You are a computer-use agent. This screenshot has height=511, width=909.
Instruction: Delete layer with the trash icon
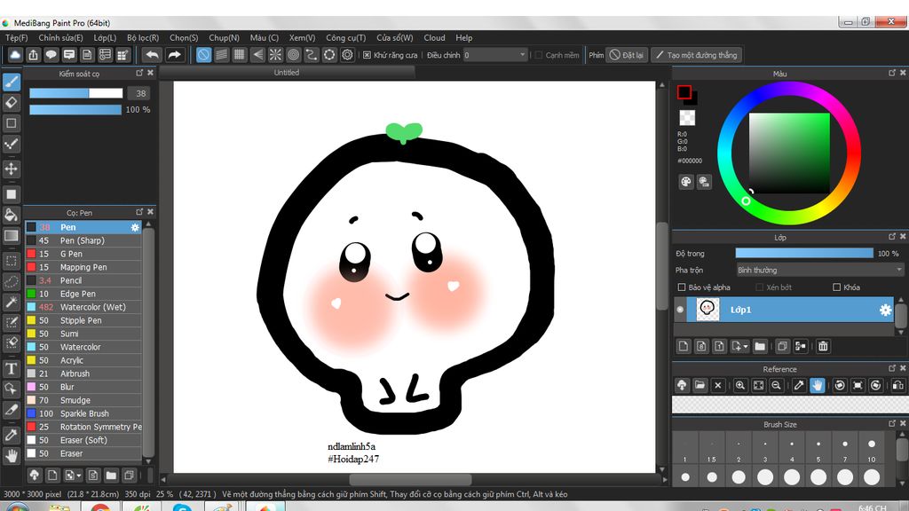823,347
